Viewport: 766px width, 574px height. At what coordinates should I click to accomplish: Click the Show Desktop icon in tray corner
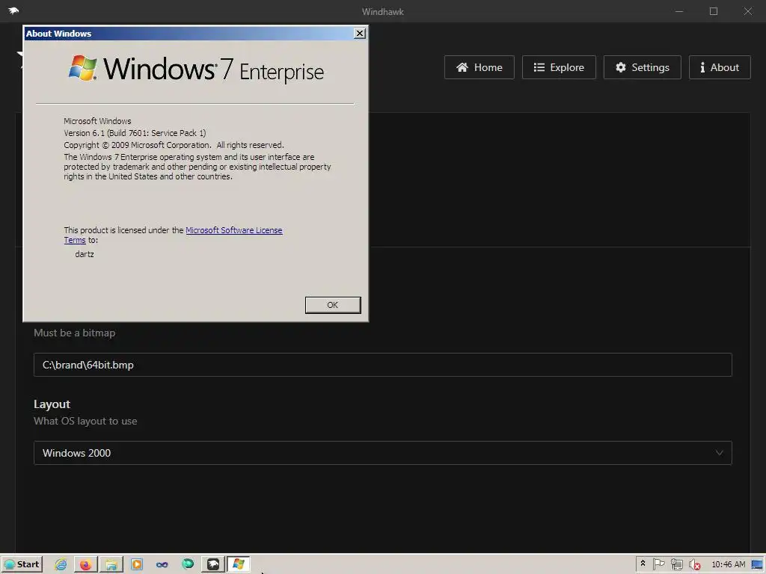pos(757,565)
